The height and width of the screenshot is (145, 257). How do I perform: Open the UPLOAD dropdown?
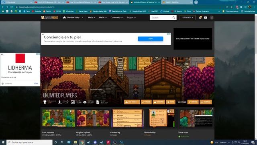point(188,18)
